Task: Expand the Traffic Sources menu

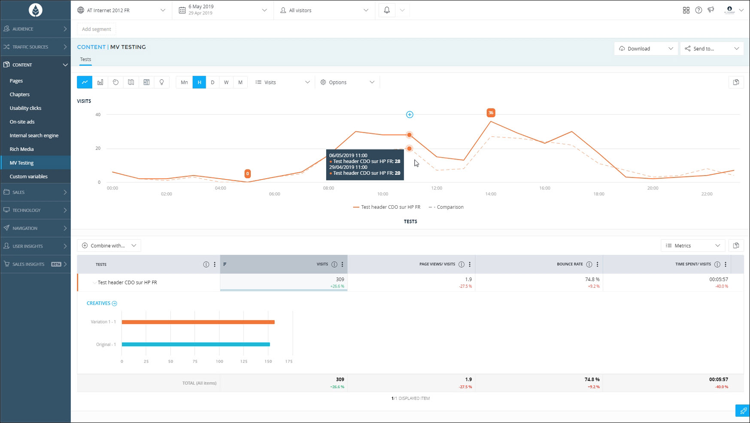Action: 36,47
